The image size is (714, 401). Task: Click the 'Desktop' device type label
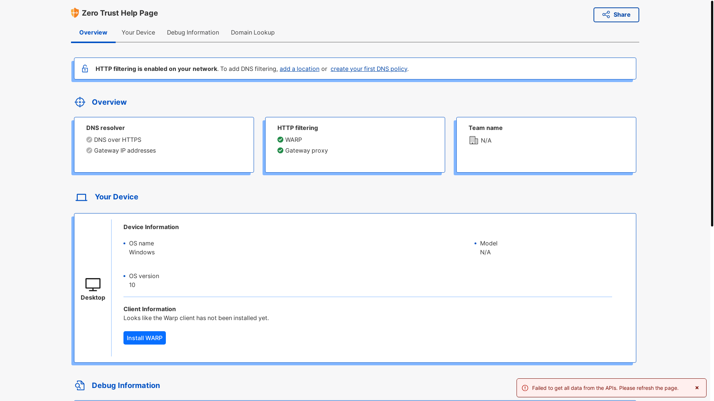coord(93,297)
